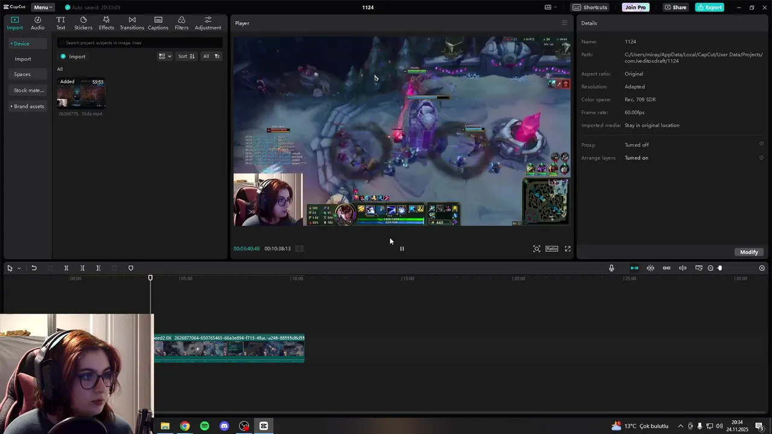Viewport: 772px width, 434px height.
Task: Start voiceover recording with microphone icon
Action: click(612, 268)
